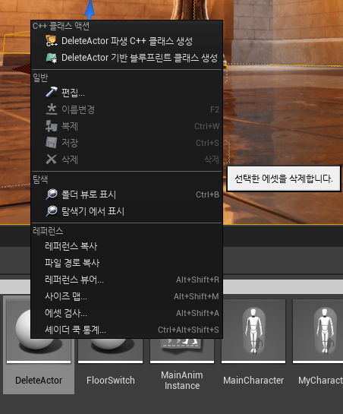343x414 pixels.
Task: Select 탐색기 에서 표시
Action: click(x=127, y=211)
